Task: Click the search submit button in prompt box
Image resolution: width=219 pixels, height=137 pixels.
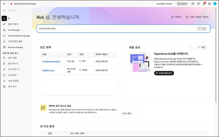Action: point(202,29)
